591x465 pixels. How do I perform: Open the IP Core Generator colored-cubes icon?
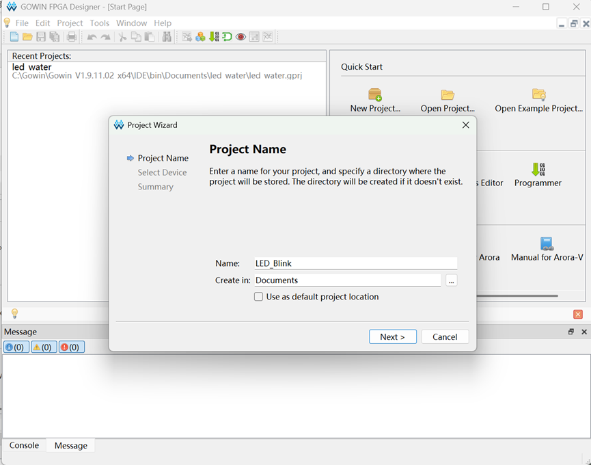[x=200, y=36]
